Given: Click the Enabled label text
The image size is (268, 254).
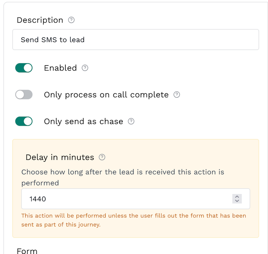Looking at the screenshot, I should coord(60,68).
